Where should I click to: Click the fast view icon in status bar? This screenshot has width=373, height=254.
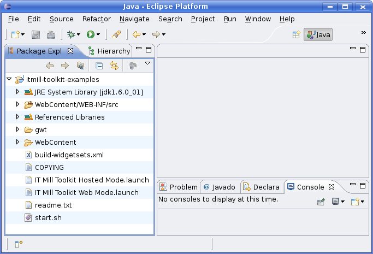19,244
